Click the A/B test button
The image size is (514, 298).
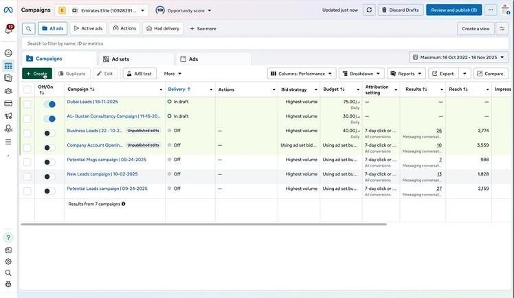coord(139,74)
